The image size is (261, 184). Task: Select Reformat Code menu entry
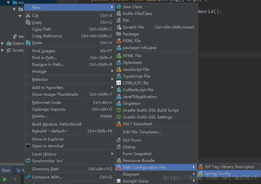point(70,103)
